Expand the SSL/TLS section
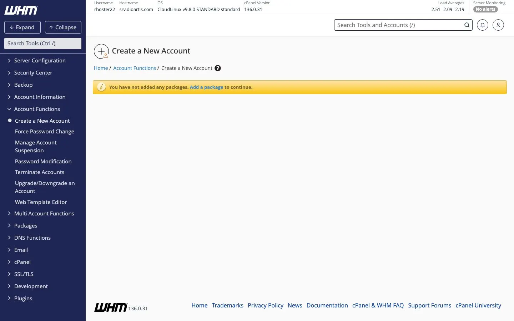Screen dimensions: 514x321 (x=24, y=274)
